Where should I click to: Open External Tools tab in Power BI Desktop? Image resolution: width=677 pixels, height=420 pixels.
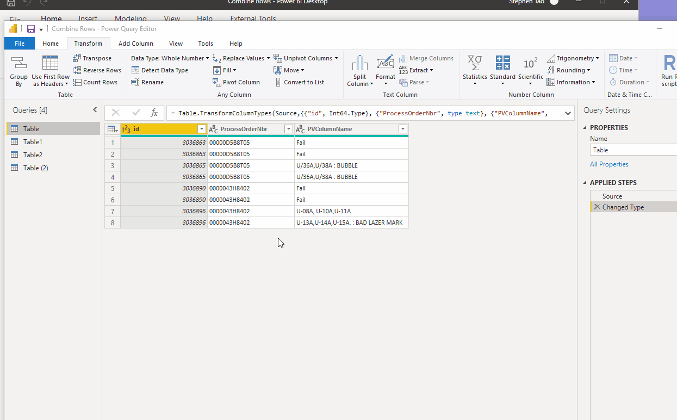253,19
